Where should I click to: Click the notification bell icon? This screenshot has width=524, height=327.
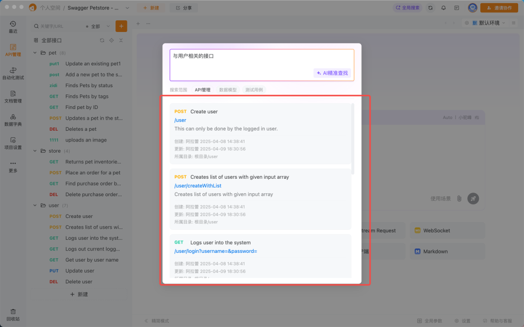(x=443, y=8)
